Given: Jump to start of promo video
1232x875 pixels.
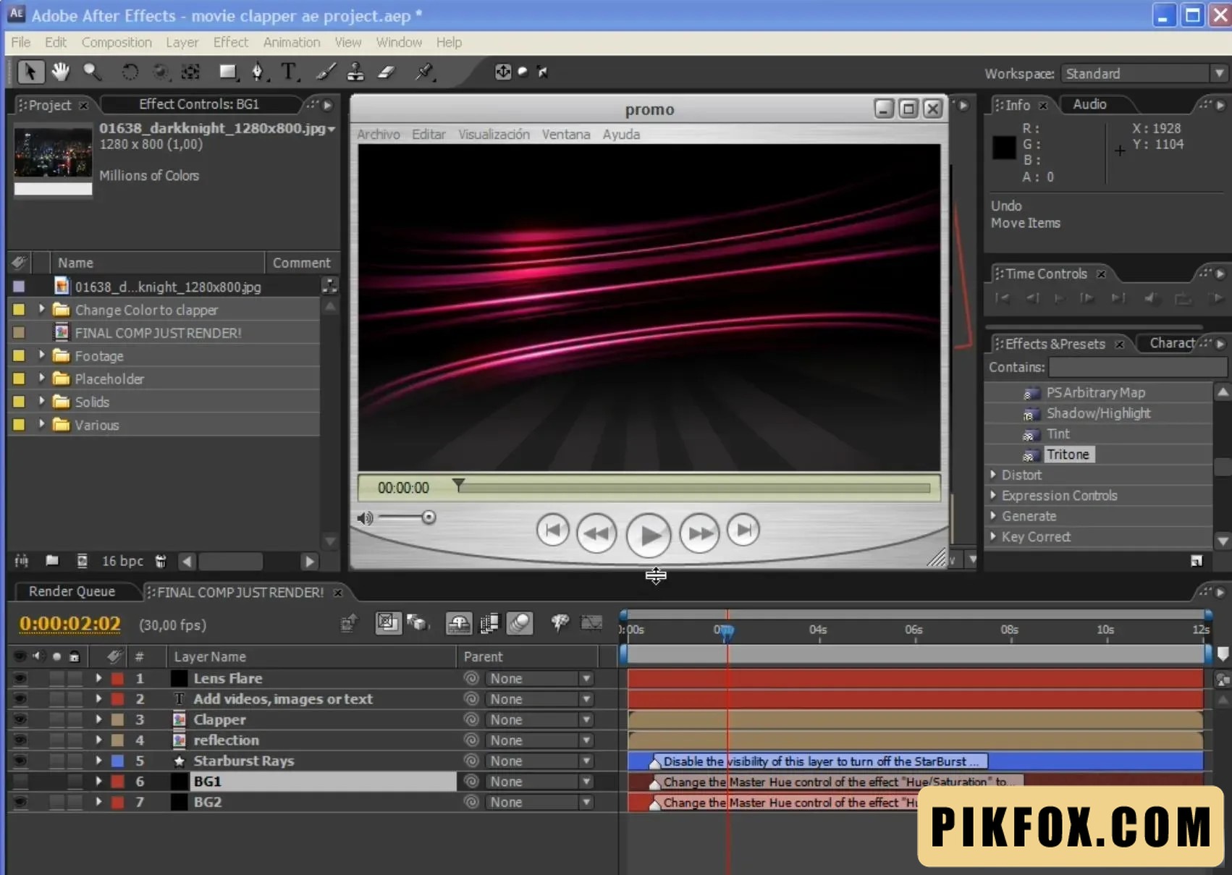Looking at the screenshot, I should [x=552, y=531].
